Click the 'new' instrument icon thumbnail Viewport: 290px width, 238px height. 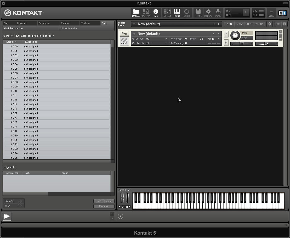click(124, 41)
